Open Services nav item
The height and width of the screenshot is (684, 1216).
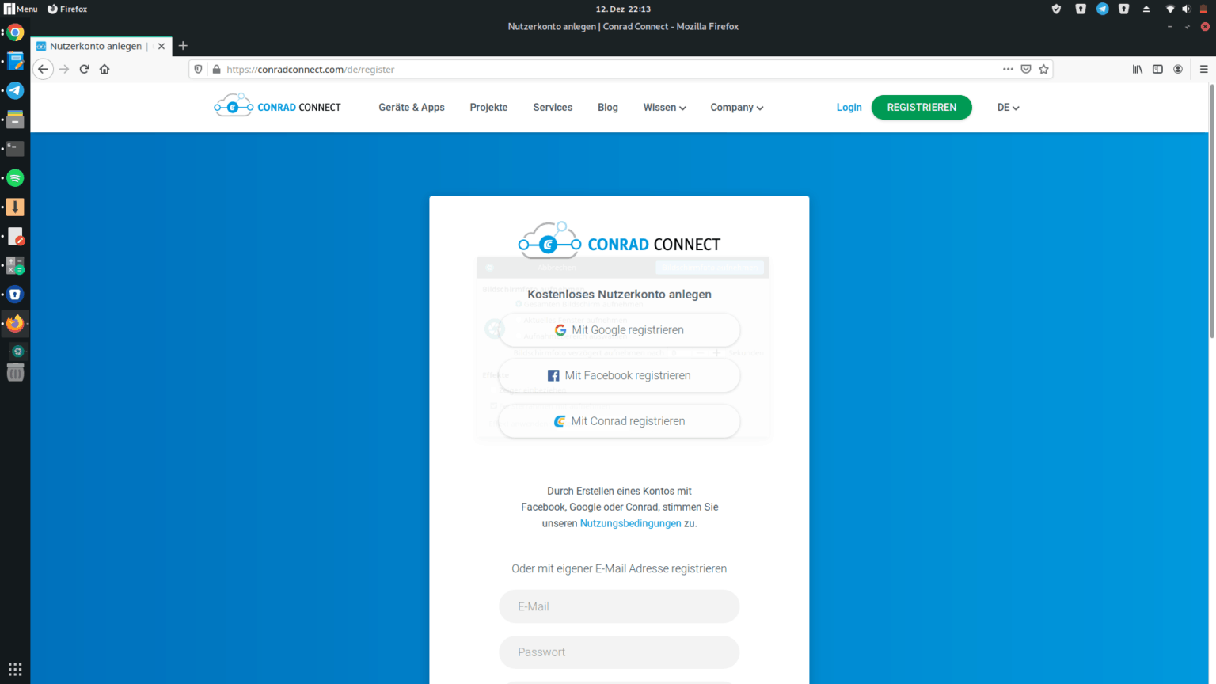pyautogui.click(x=553, y=107)
